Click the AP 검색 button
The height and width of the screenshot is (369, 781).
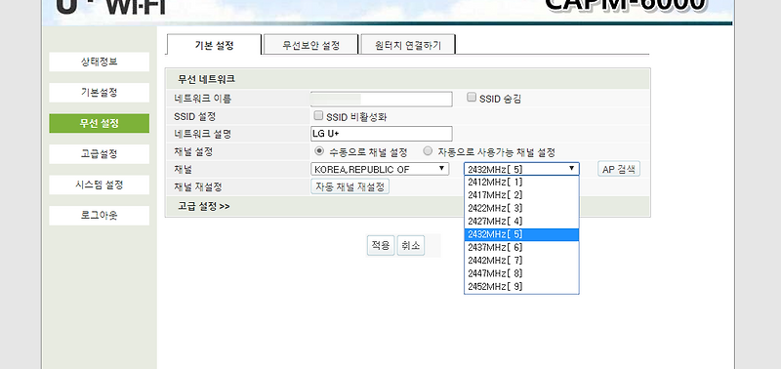point(619,169)
